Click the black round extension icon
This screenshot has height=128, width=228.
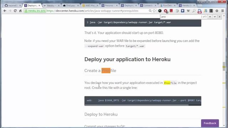(x=160, y=11)
